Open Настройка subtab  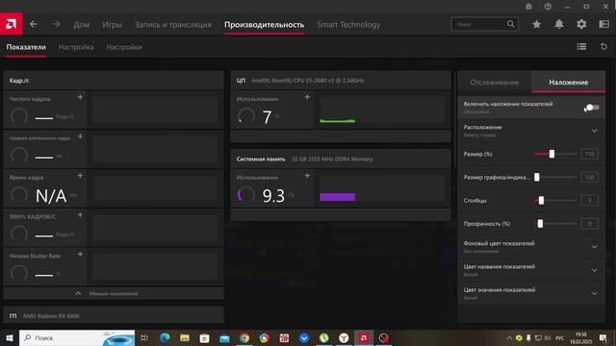click(x=76, y=47)
